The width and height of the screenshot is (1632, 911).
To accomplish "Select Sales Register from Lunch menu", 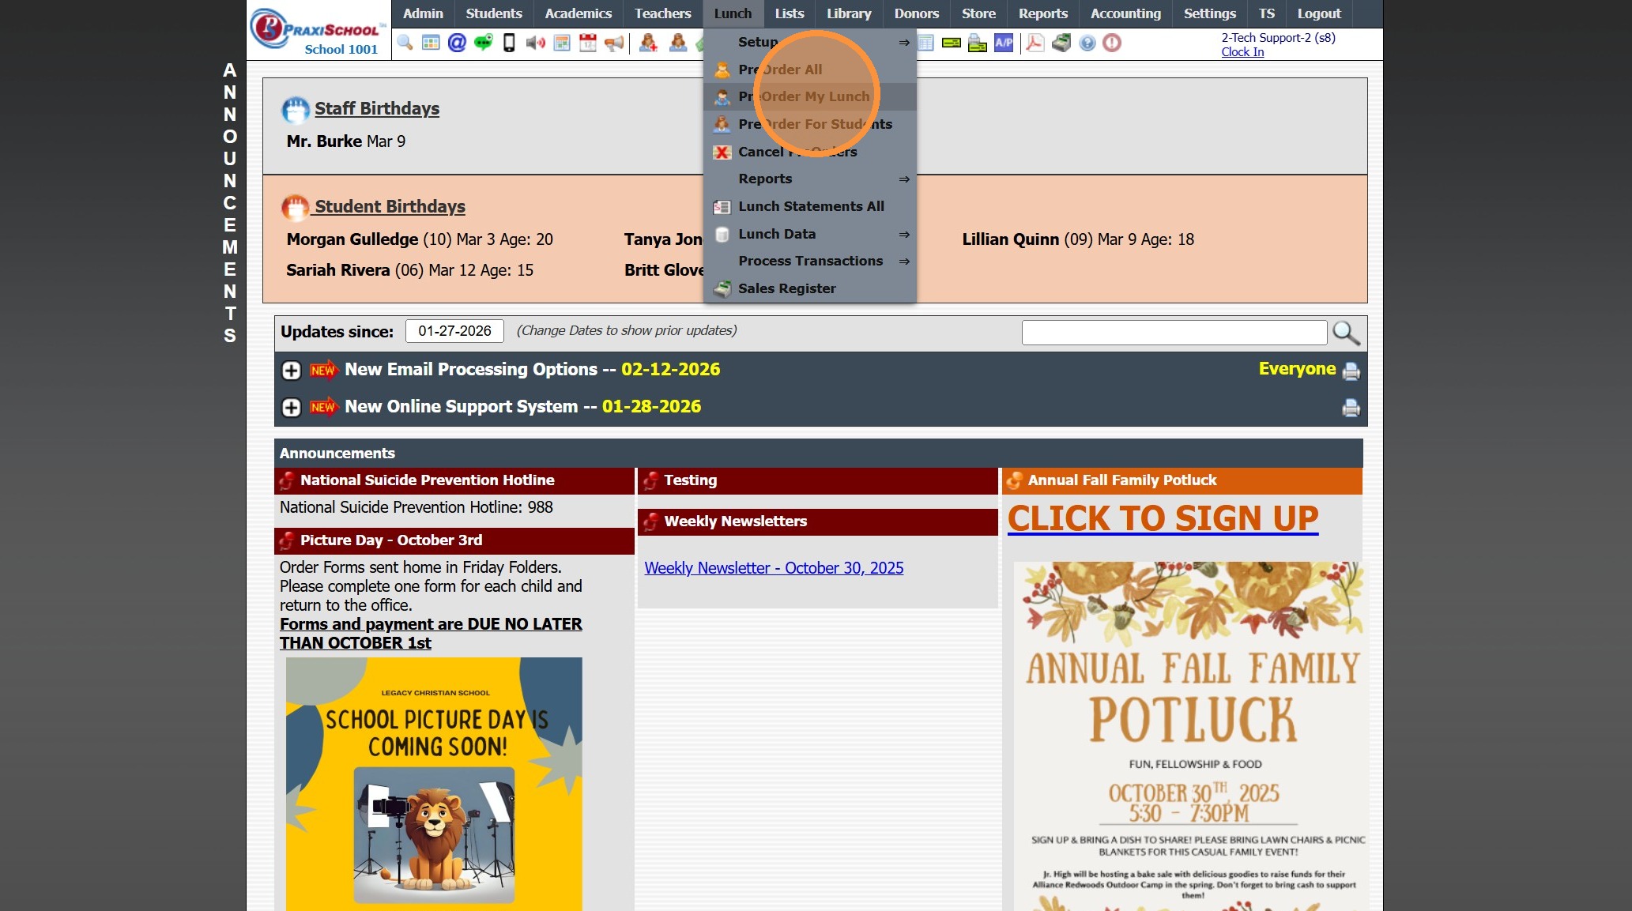I will click(x=786, y=288).
